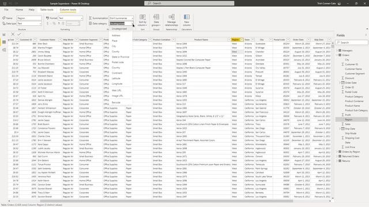Apply currency format symbol
The image size is (369, 207).
coord(48,24)
